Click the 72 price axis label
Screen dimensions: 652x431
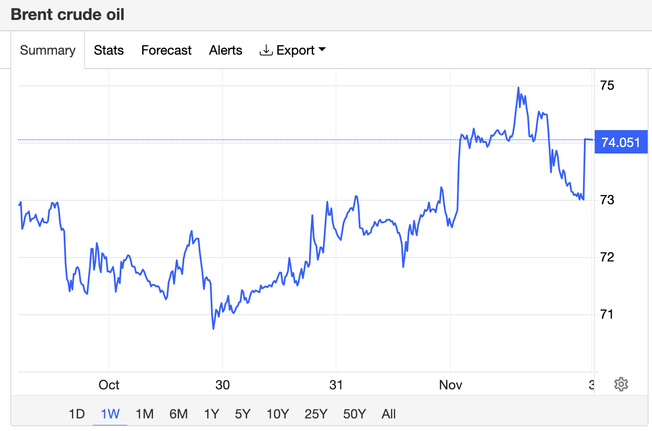607,257
